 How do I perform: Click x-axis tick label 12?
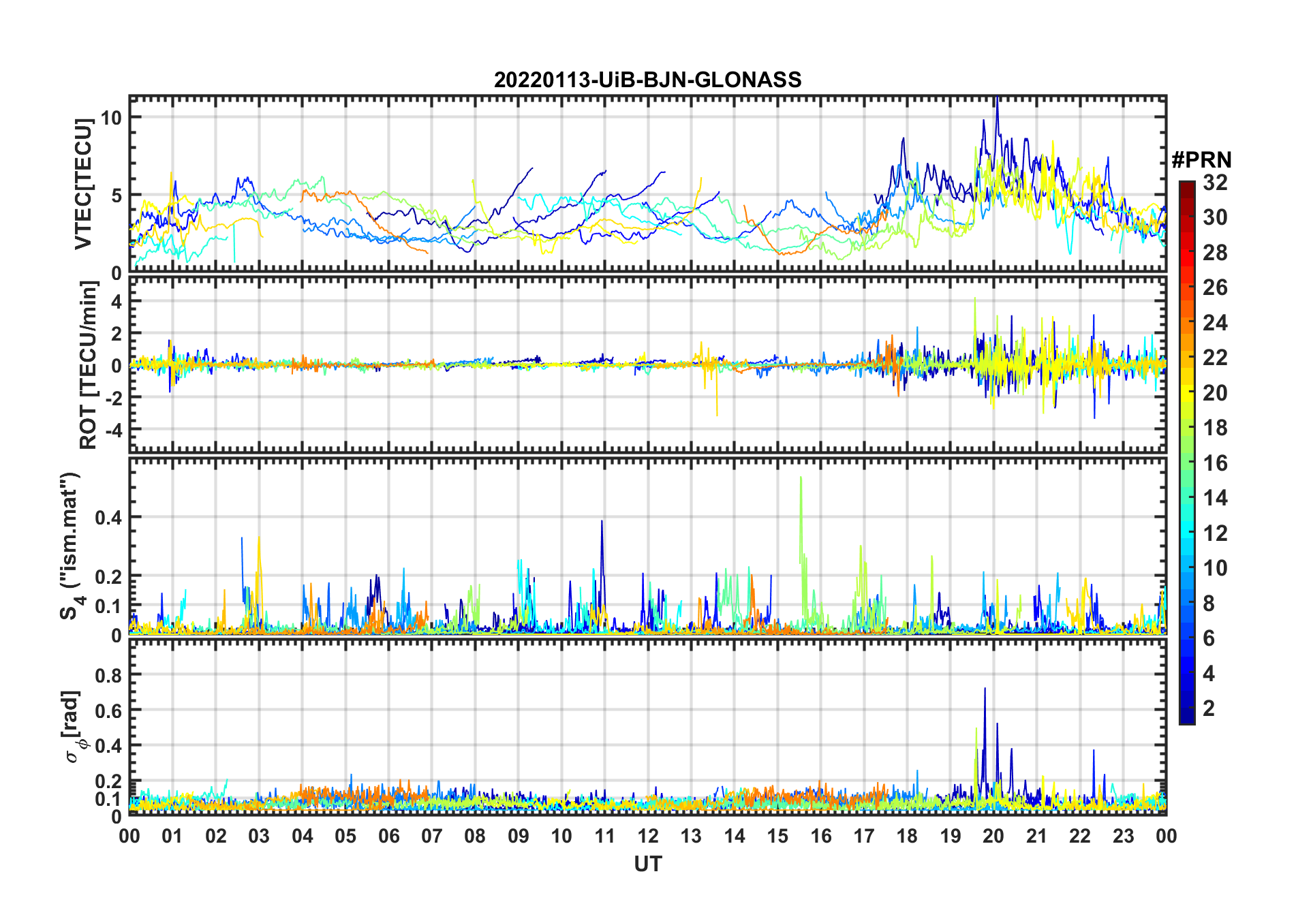[x=647, y=836]
